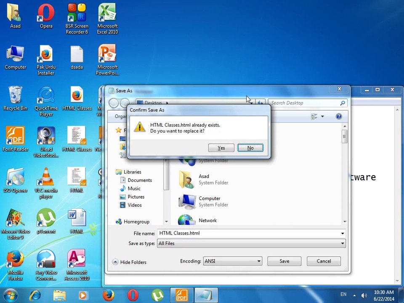Select Mozilla Firefox desktop icon

[x=15, y=265]
